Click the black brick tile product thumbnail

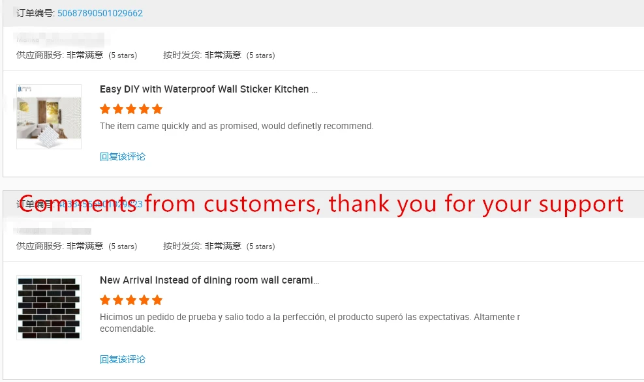click(x=49, y=308)
